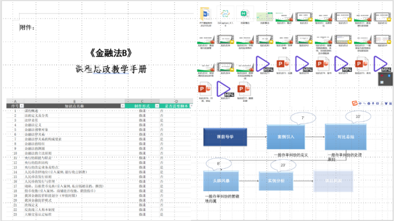Open the 制作形式 column filter dropdown
394x221 pixels.
click(x=157, y=106)
